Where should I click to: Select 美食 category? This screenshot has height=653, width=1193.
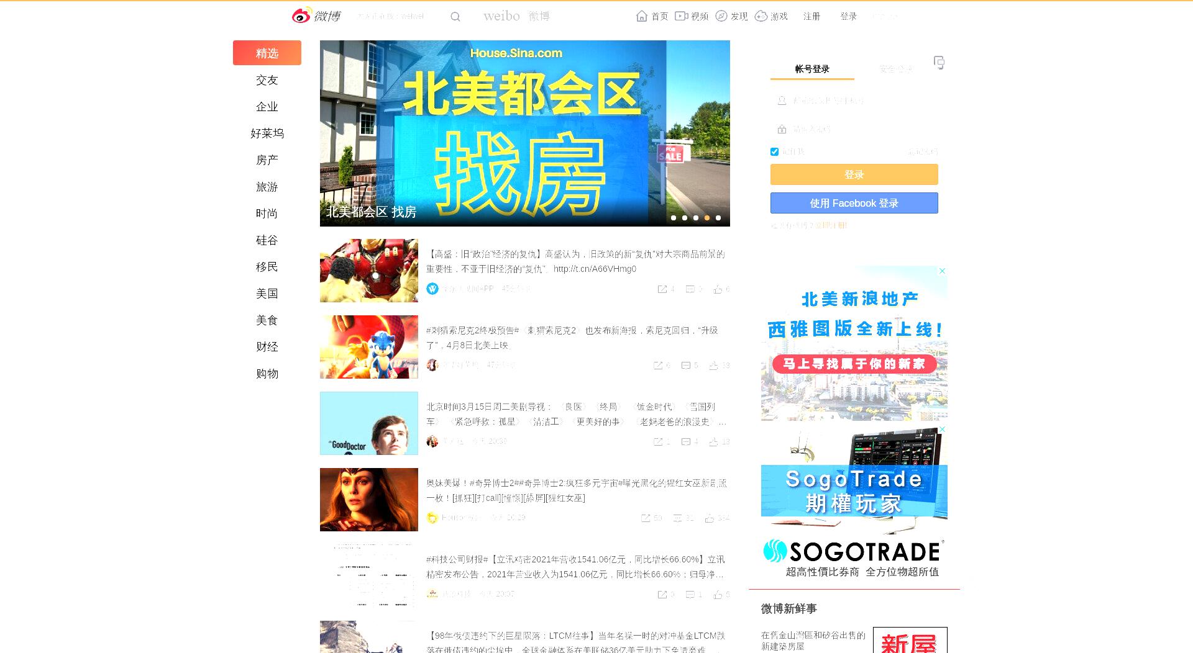pos(267,320)
